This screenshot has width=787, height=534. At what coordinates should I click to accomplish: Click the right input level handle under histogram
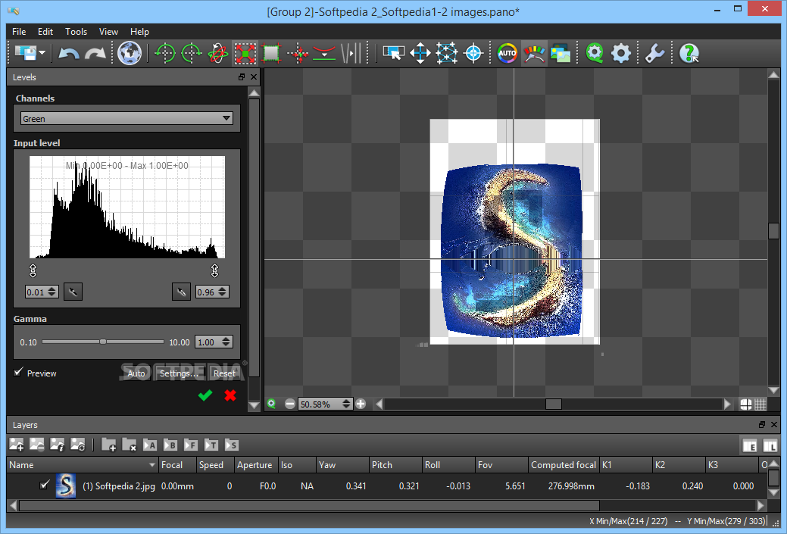tap(215, 270)
